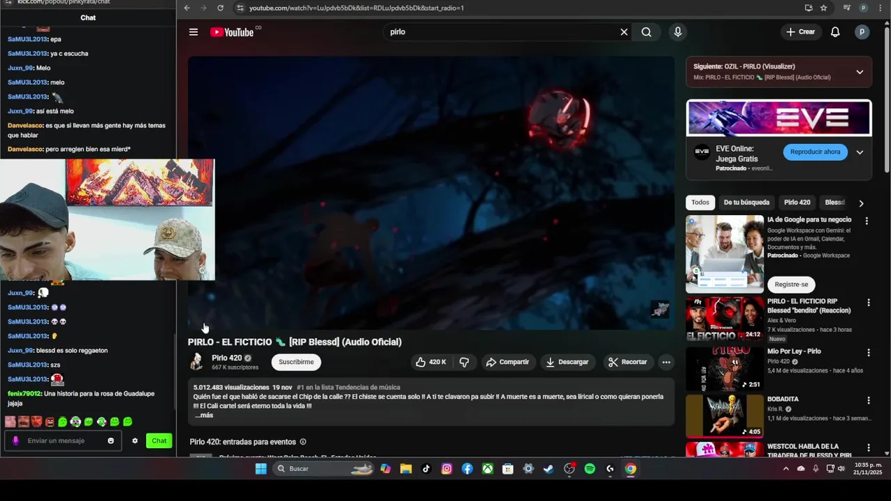Viewport: 891px width, 501px height.
Task: Dislike the video
Action: 464,362
